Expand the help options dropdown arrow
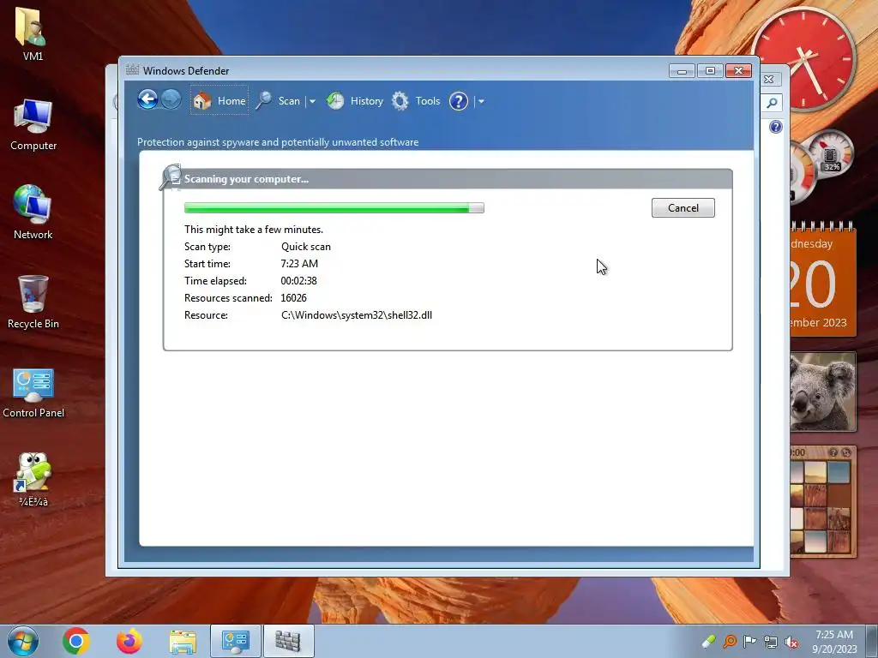 [481, 101]
